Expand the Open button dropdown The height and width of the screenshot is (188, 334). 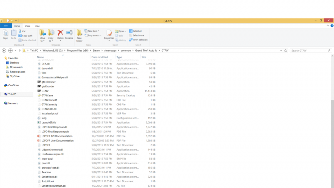pos(126,31)
